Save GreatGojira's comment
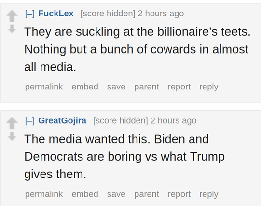The image size is (261, 206). click(x=116, y=194)
